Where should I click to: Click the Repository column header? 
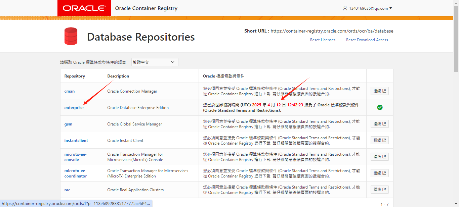pyautogui.click(x=75, y=76)
